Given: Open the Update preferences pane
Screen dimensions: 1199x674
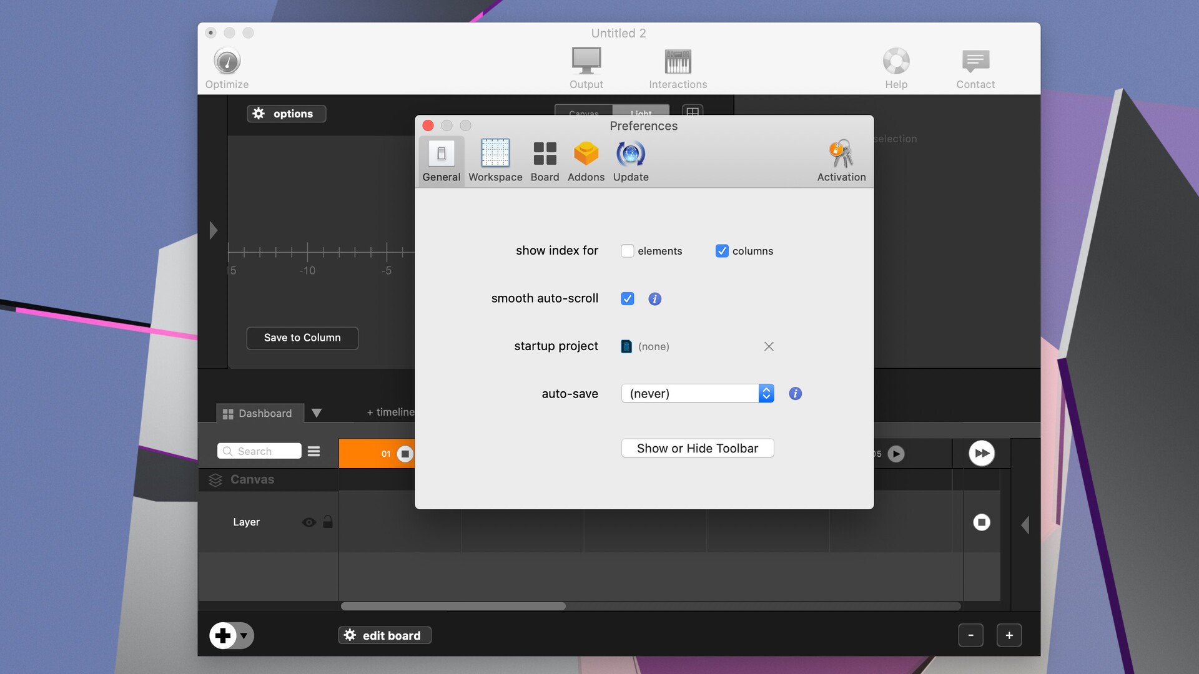Looking at the screenshot, I should pyautogui.click(x=631, y=160).
